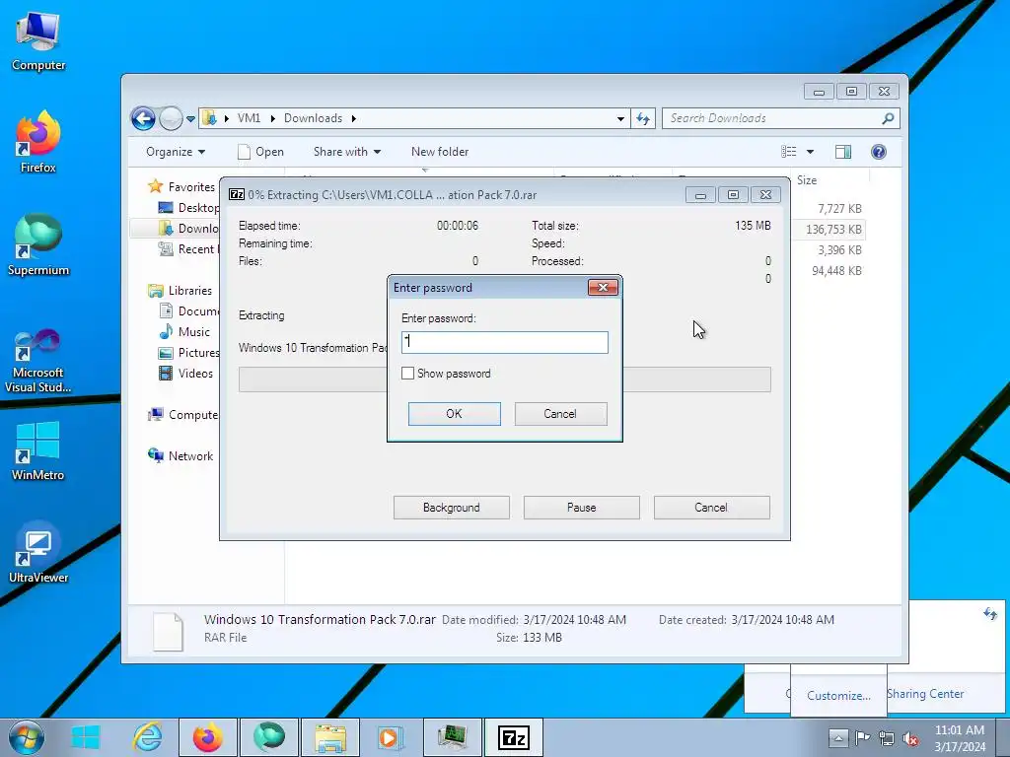
Task: Launch Microsoft Visual Studio desktop shortcut
Action: pos(38,361)
